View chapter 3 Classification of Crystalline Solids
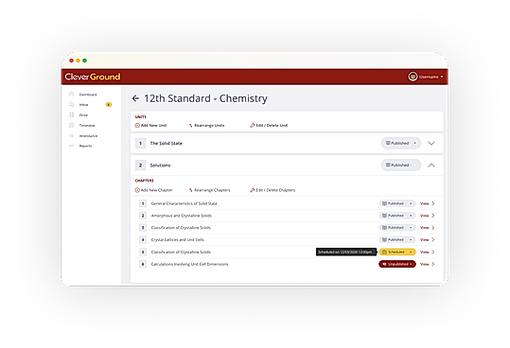The image size is (510, 348). coord(427,228)
